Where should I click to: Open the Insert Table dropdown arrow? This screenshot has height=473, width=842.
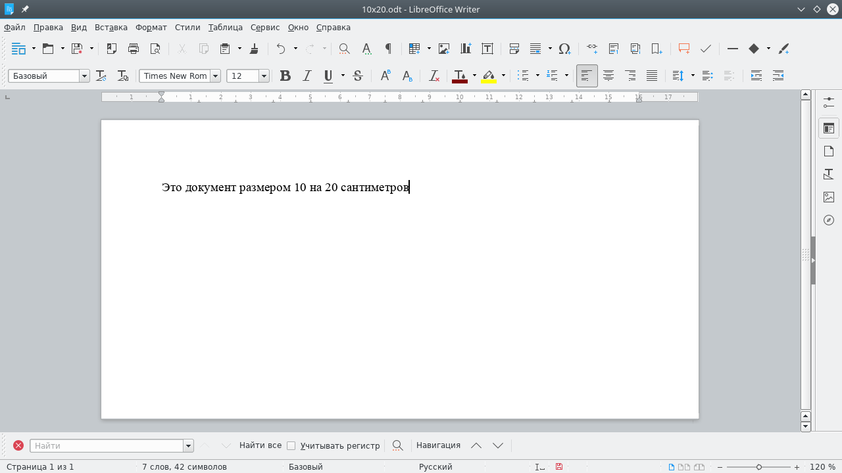[x=429, y=49]
